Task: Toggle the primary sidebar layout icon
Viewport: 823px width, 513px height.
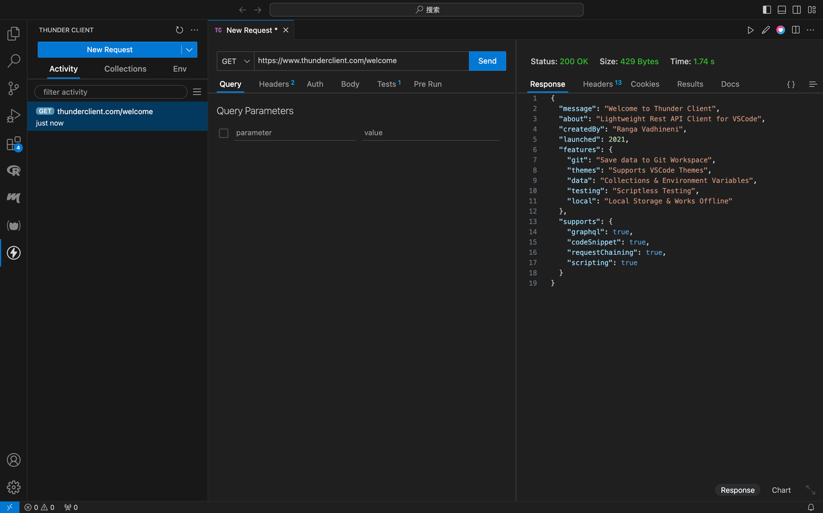Action: [x=767, y=10]
